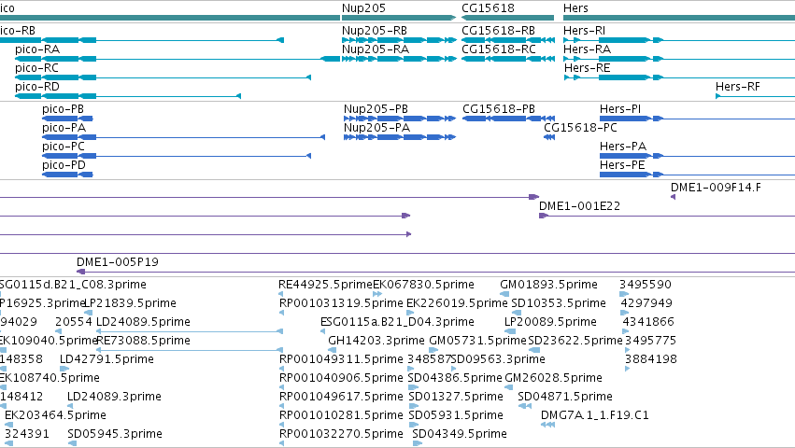Select EST RE44925.5prime
This screenshot has width=795, height=448.
click(325, 285)
